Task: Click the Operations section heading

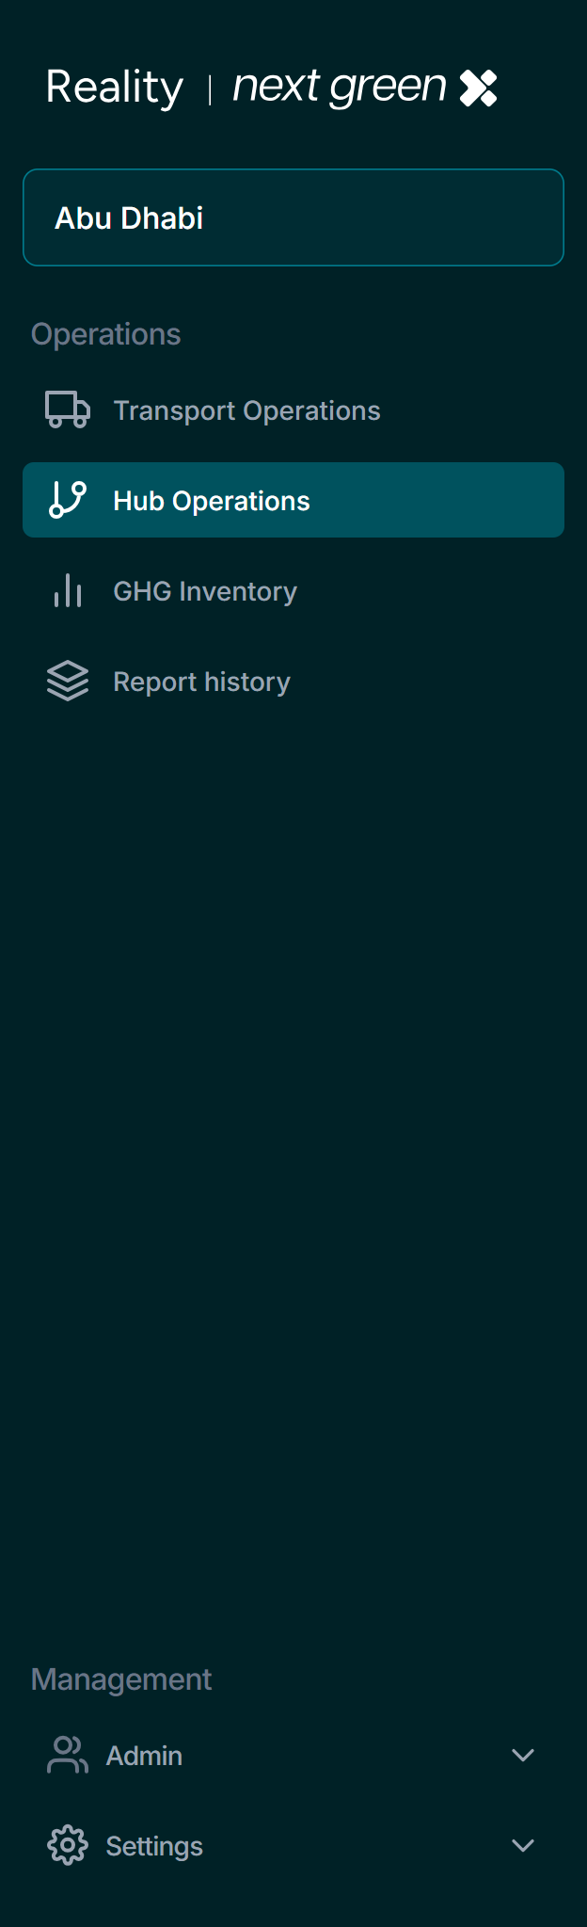Action: (x=105, y=334)
